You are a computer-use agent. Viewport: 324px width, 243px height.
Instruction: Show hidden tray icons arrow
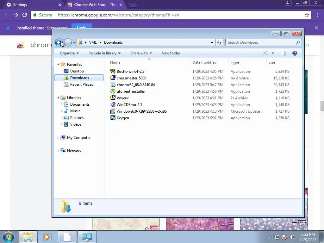coord(269,237)
